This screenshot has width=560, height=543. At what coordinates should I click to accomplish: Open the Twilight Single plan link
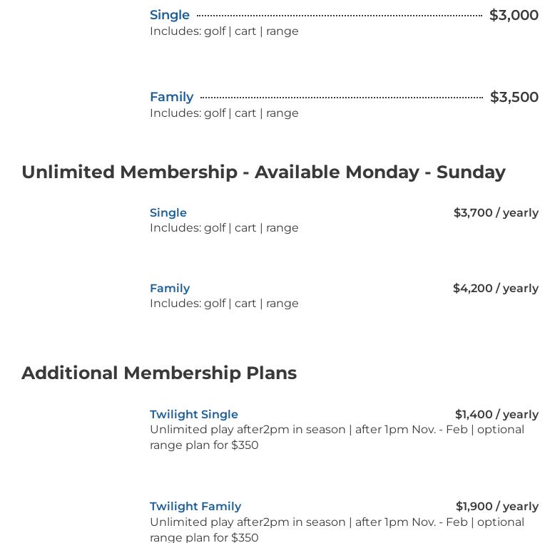pos(194,414)
